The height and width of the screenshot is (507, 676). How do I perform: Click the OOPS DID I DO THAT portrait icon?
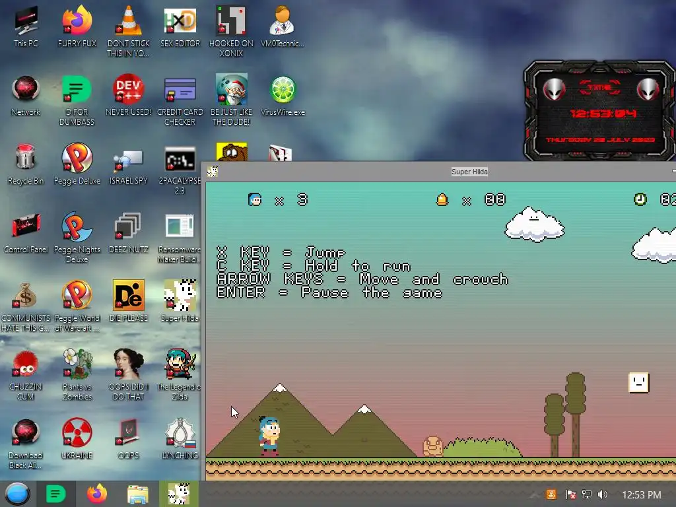pyautogui.click(x=129, y=374)
